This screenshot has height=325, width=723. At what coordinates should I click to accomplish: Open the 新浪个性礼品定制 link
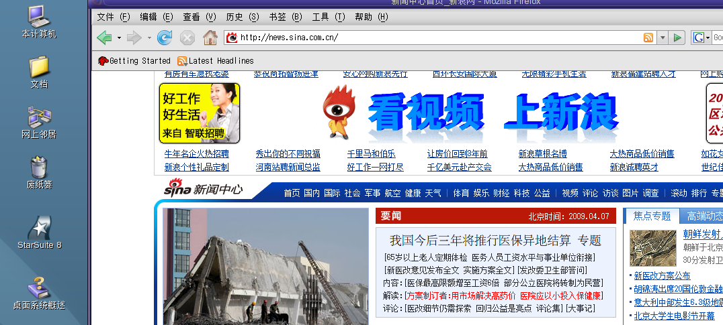(x=196, y=167)
